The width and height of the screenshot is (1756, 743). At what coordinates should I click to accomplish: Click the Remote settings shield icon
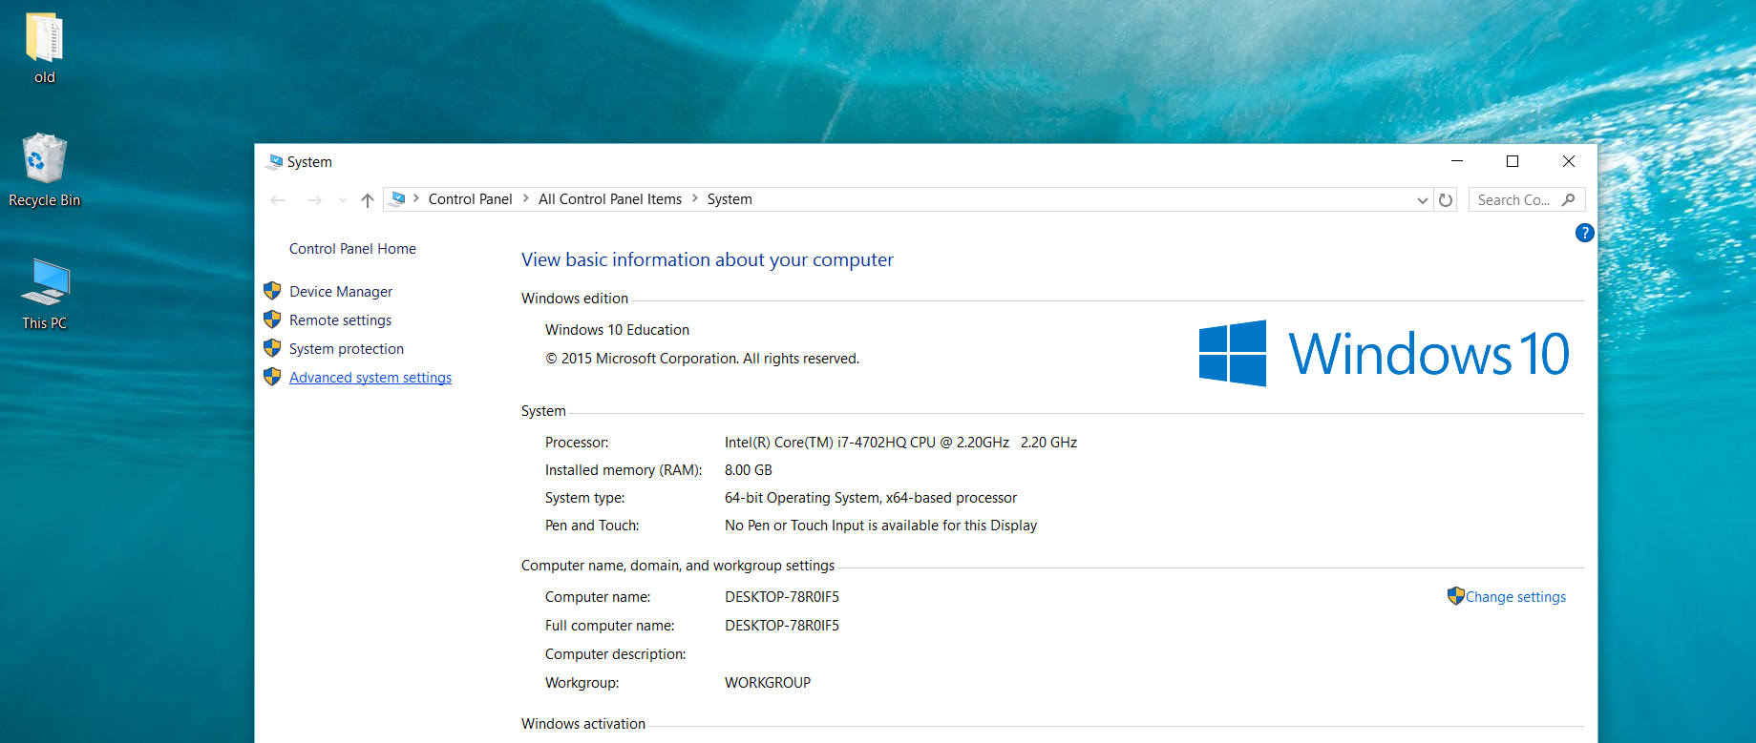tap(272, 320)
